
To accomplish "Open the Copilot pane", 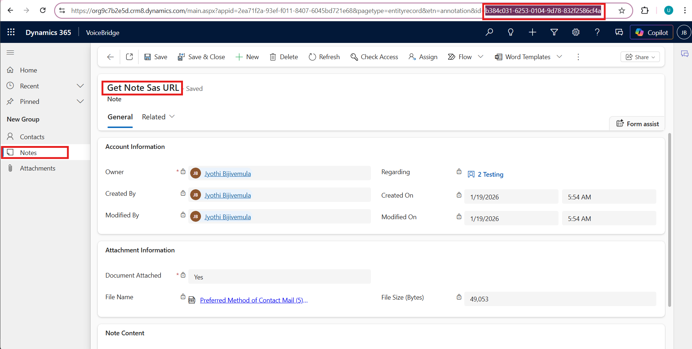I will click(652, 32).
